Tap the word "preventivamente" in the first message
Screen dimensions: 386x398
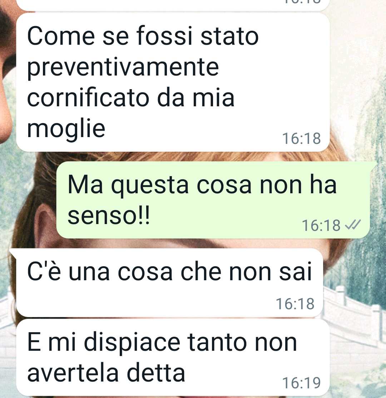(123, 68)
